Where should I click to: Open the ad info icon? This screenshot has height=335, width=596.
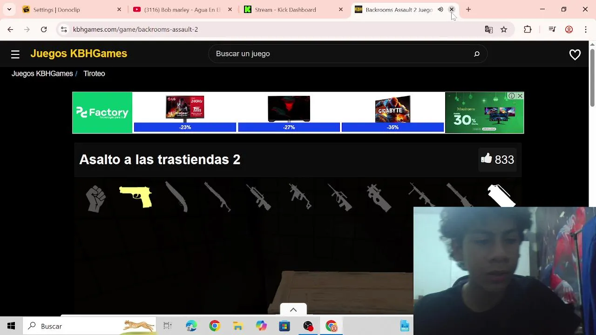pyautogui.click(x=512, y=96)
